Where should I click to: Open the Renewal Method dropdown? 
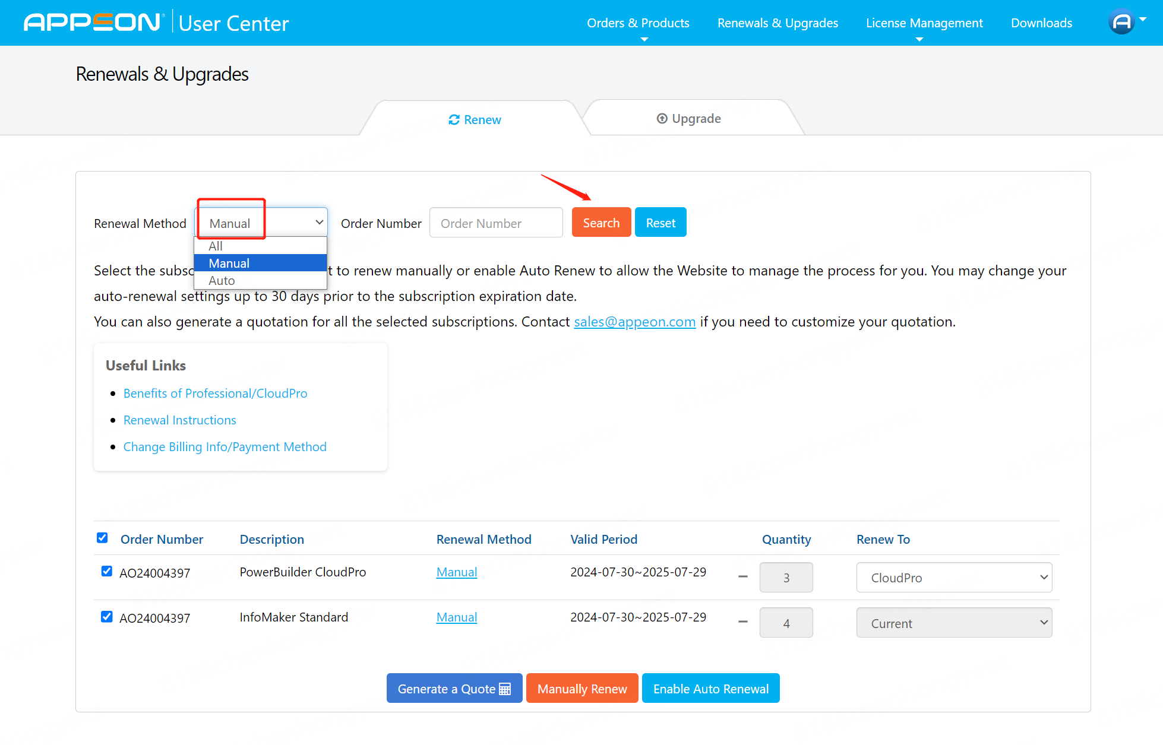pyautogui.click(x=261, y=223)
